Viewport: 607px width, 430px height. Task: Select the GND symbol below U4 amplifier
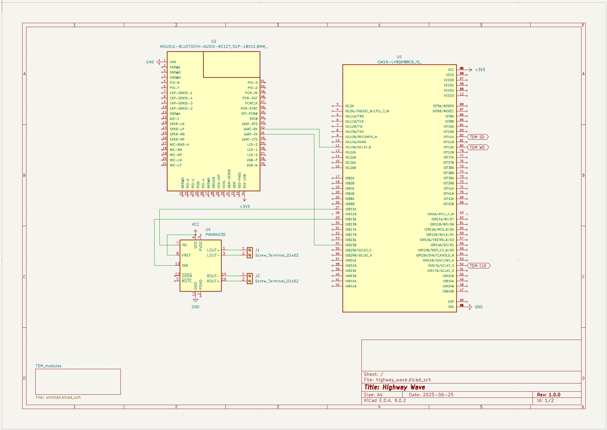(196, 300)
